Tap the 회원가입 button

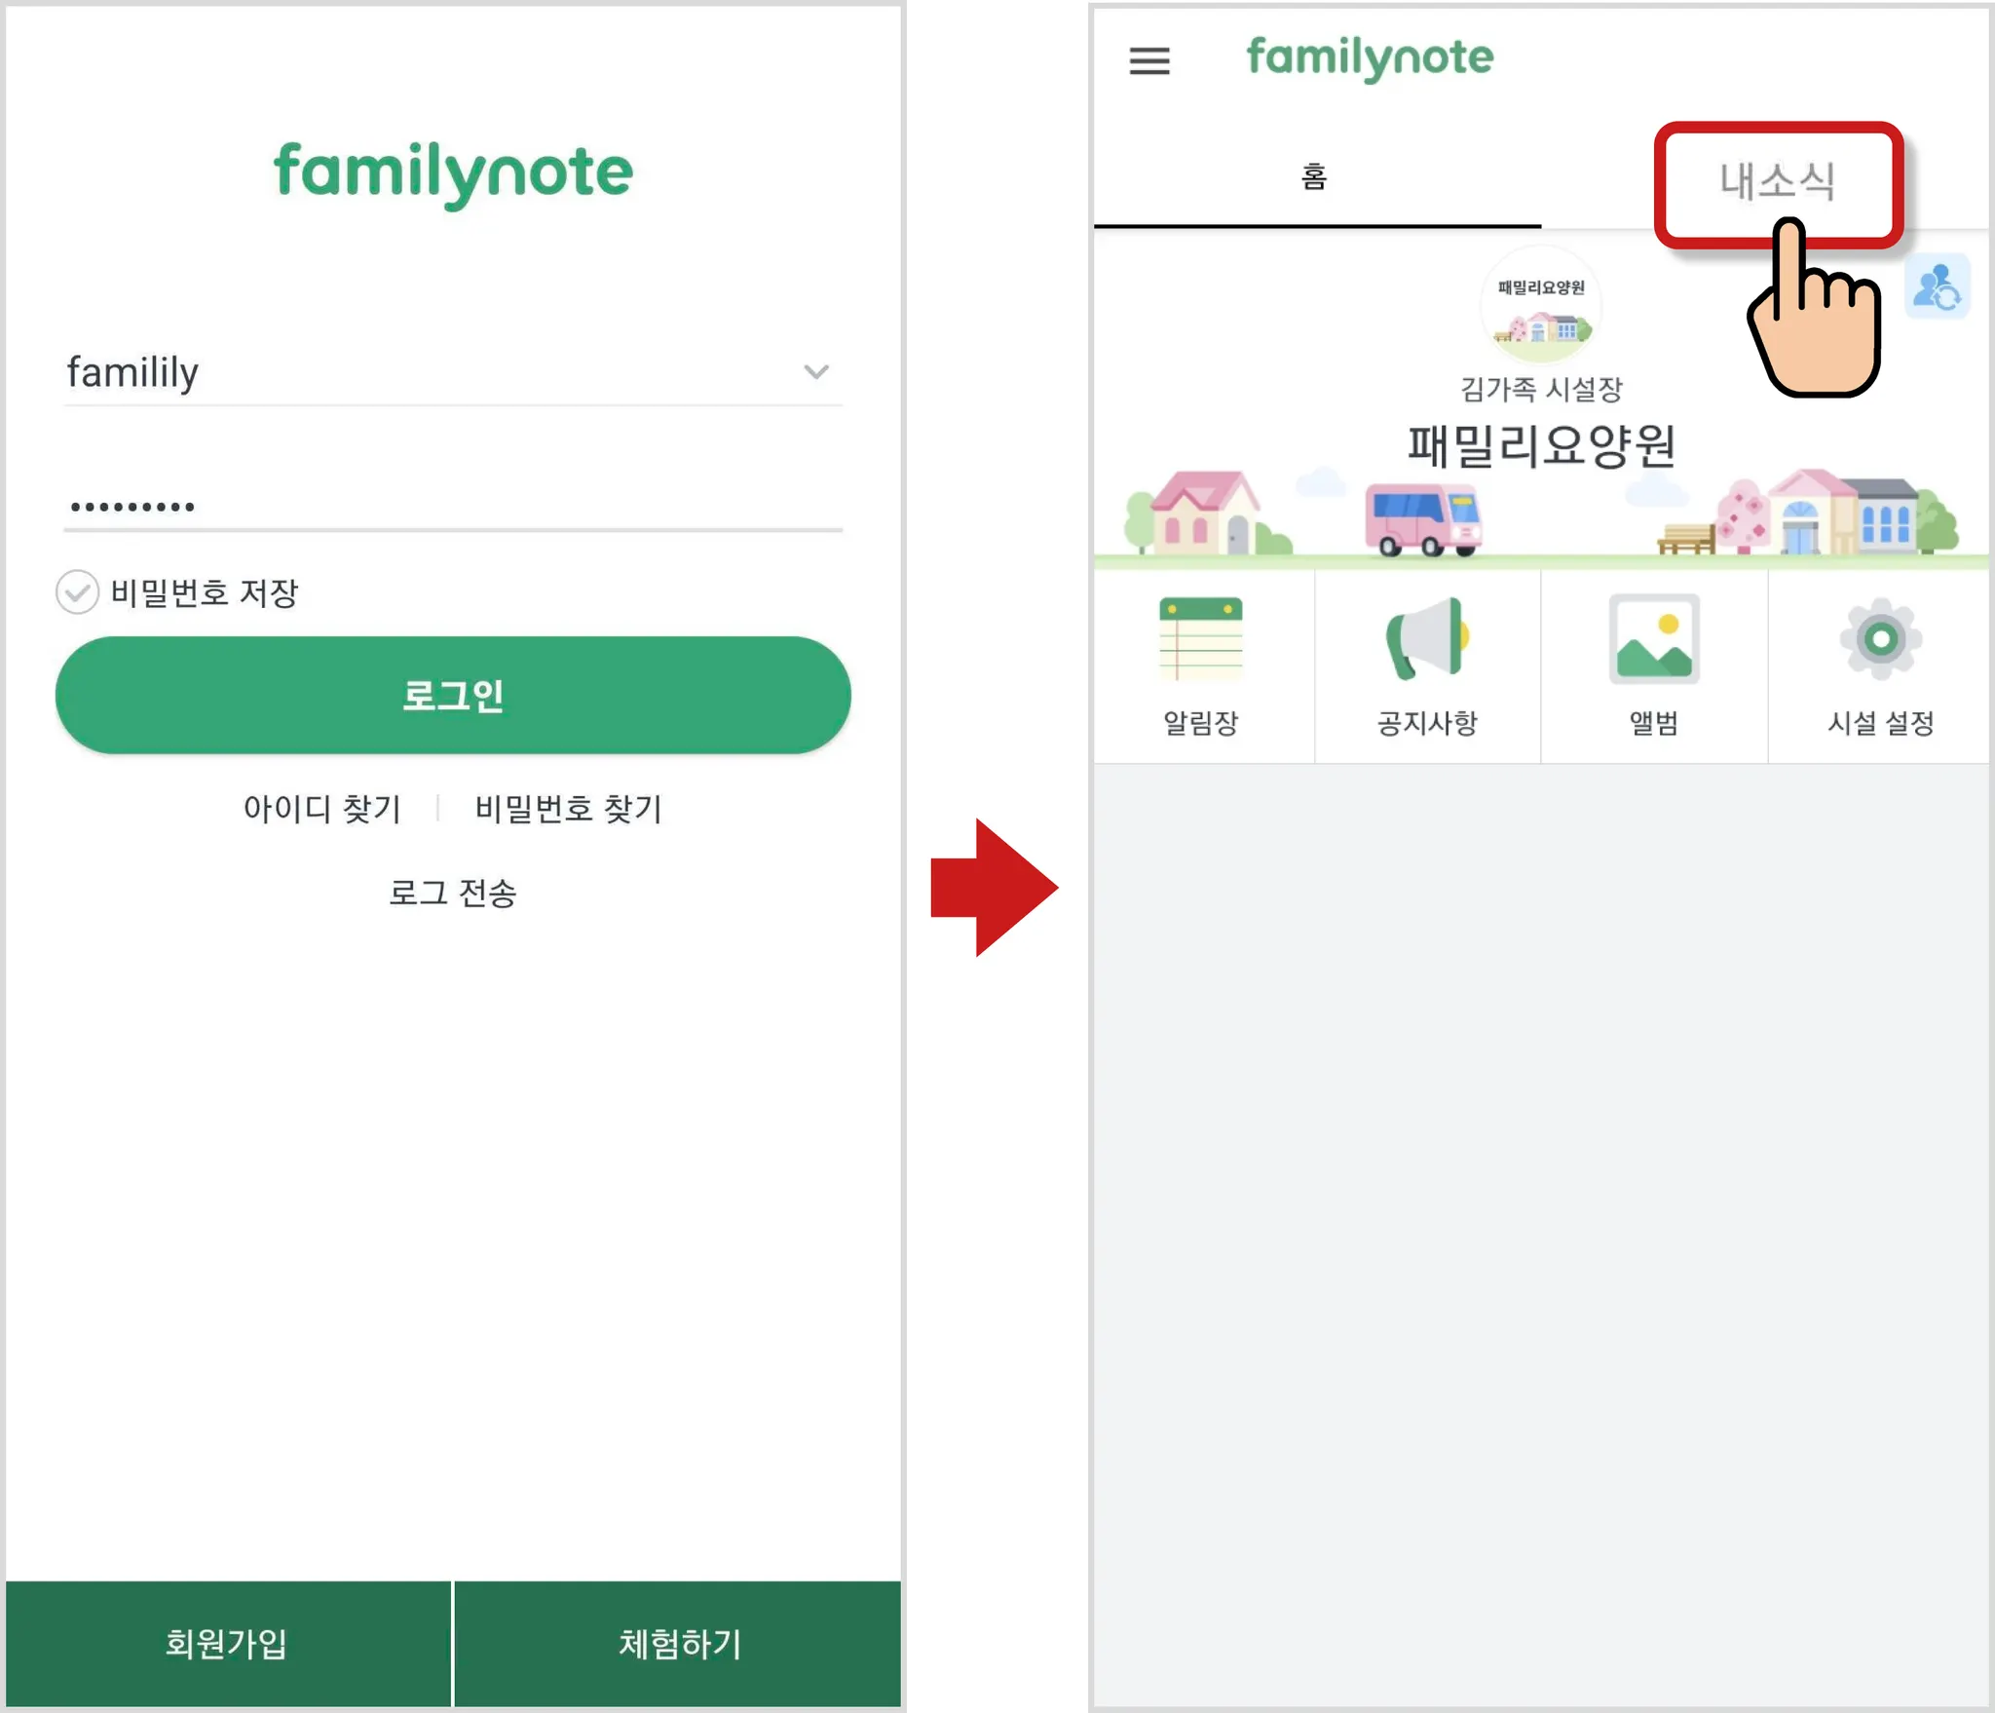pos(228,1643)
